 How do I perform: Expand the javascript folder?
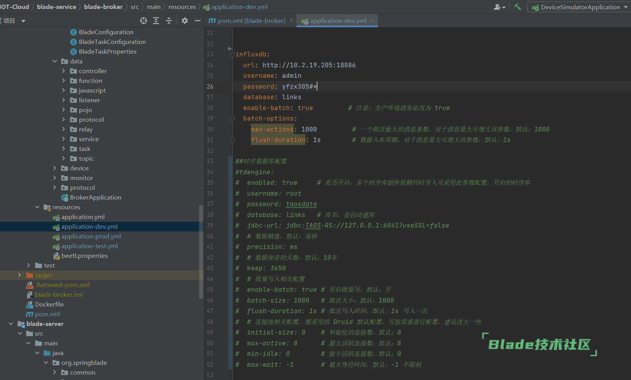(63, 90)
